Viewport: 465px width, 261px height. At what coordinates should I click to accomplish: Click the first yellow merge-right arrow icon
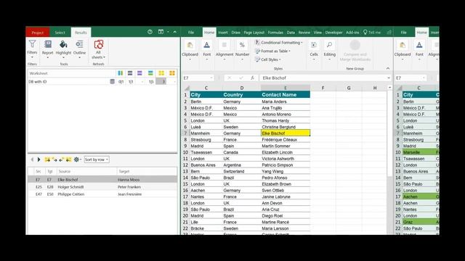[47, 159]
